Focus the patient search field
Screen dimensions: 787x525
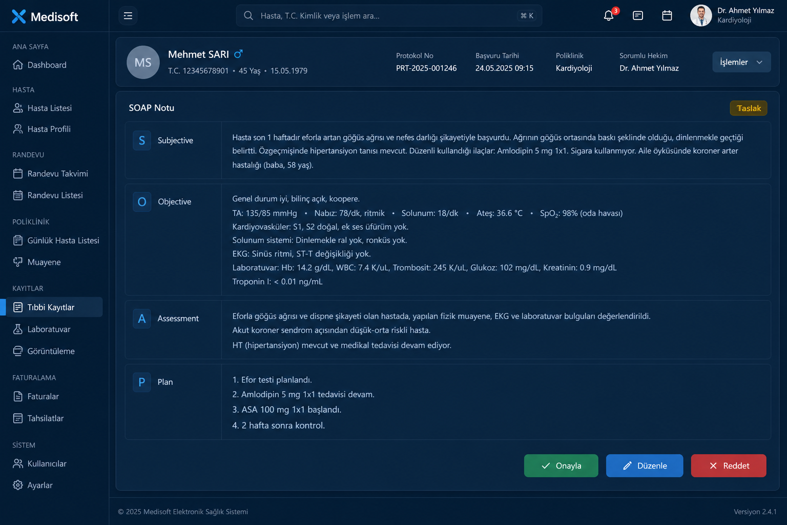coord(389,16)
